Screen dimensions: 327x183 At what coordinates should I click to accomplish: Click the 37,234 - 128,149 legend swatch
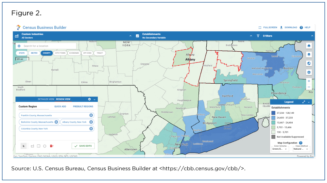tap(273, 113)
